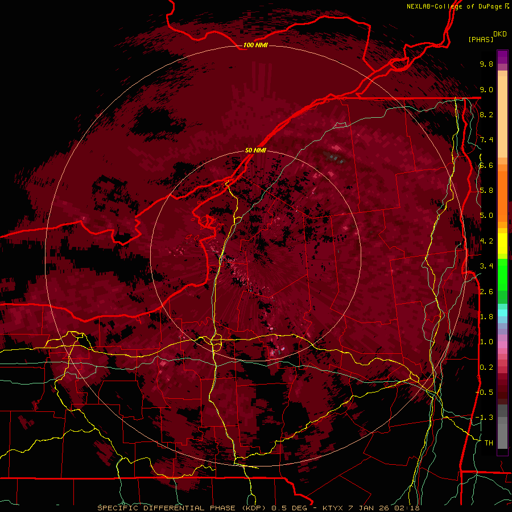Viewport: 512px width, 512px height.
Task: Click the -1.3 scale value
Action: 485,418
